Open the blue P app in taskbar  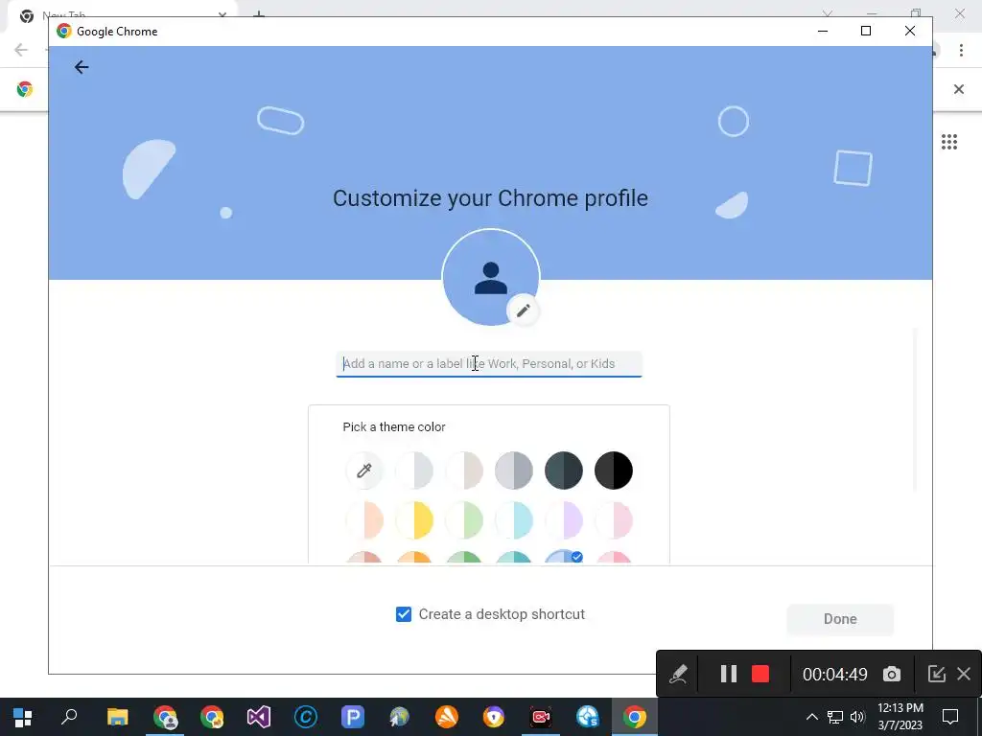click(353, 717)
